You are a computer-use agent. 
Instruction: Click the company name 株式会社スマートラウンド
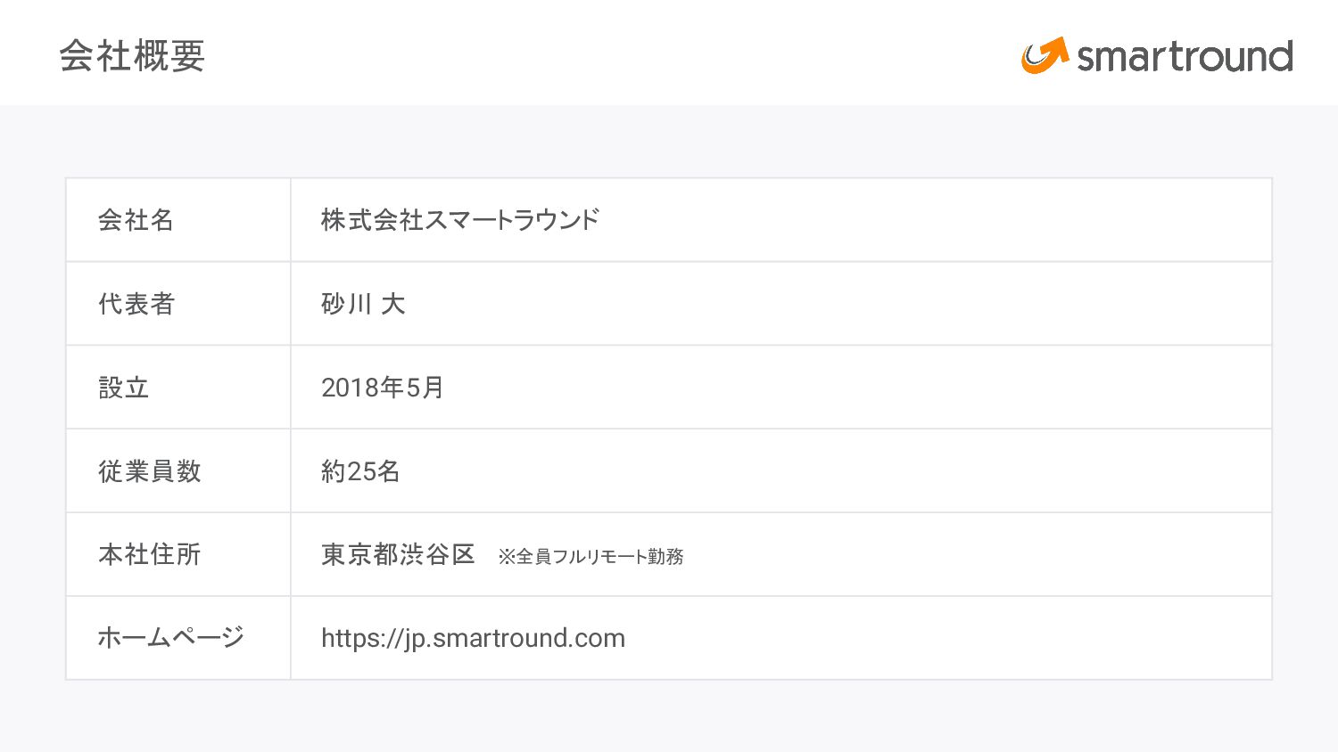coord(459,220)
